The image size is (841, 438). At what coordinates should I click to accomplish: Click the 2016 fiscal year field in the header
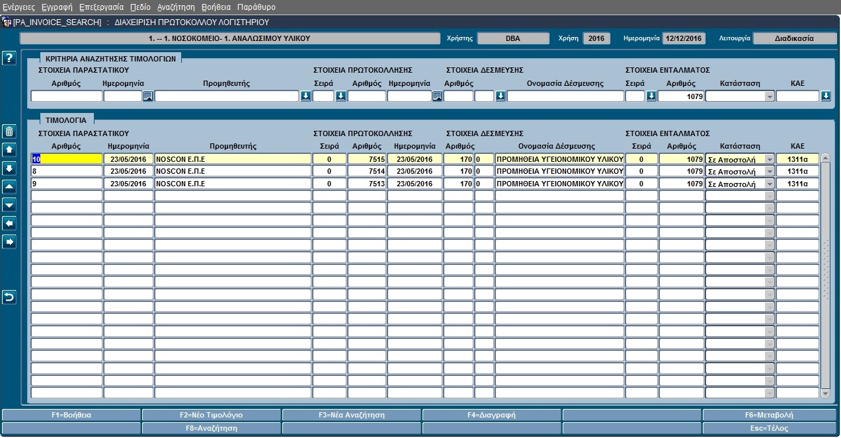[x=596, y=38]
